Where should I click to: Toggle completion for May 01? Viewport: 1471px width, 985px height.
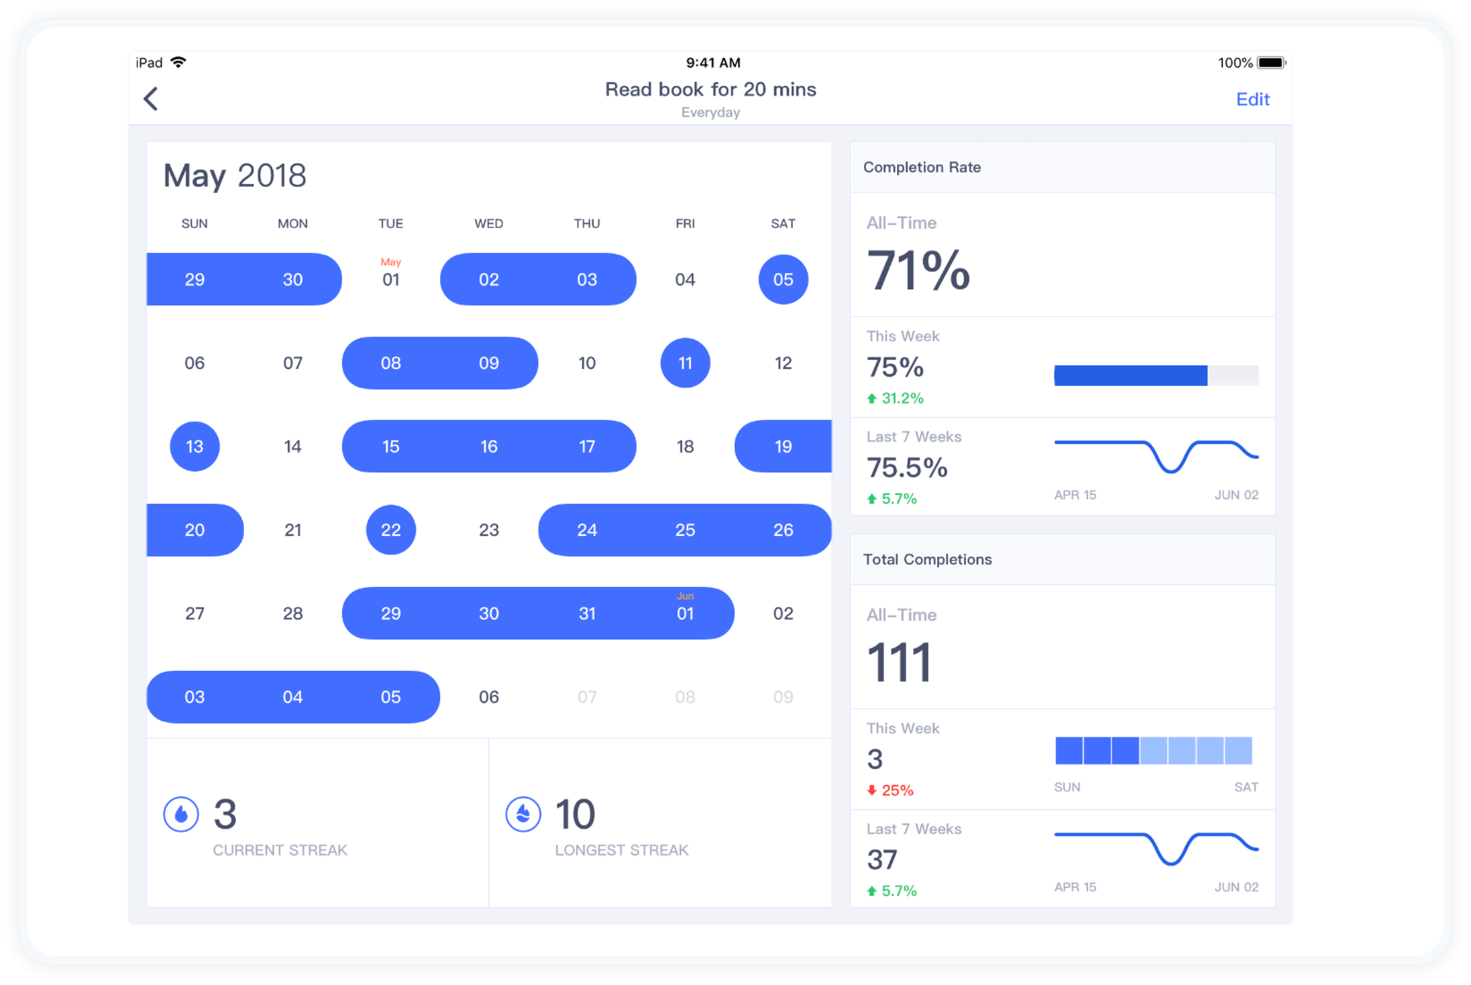(x=391, y=279)
